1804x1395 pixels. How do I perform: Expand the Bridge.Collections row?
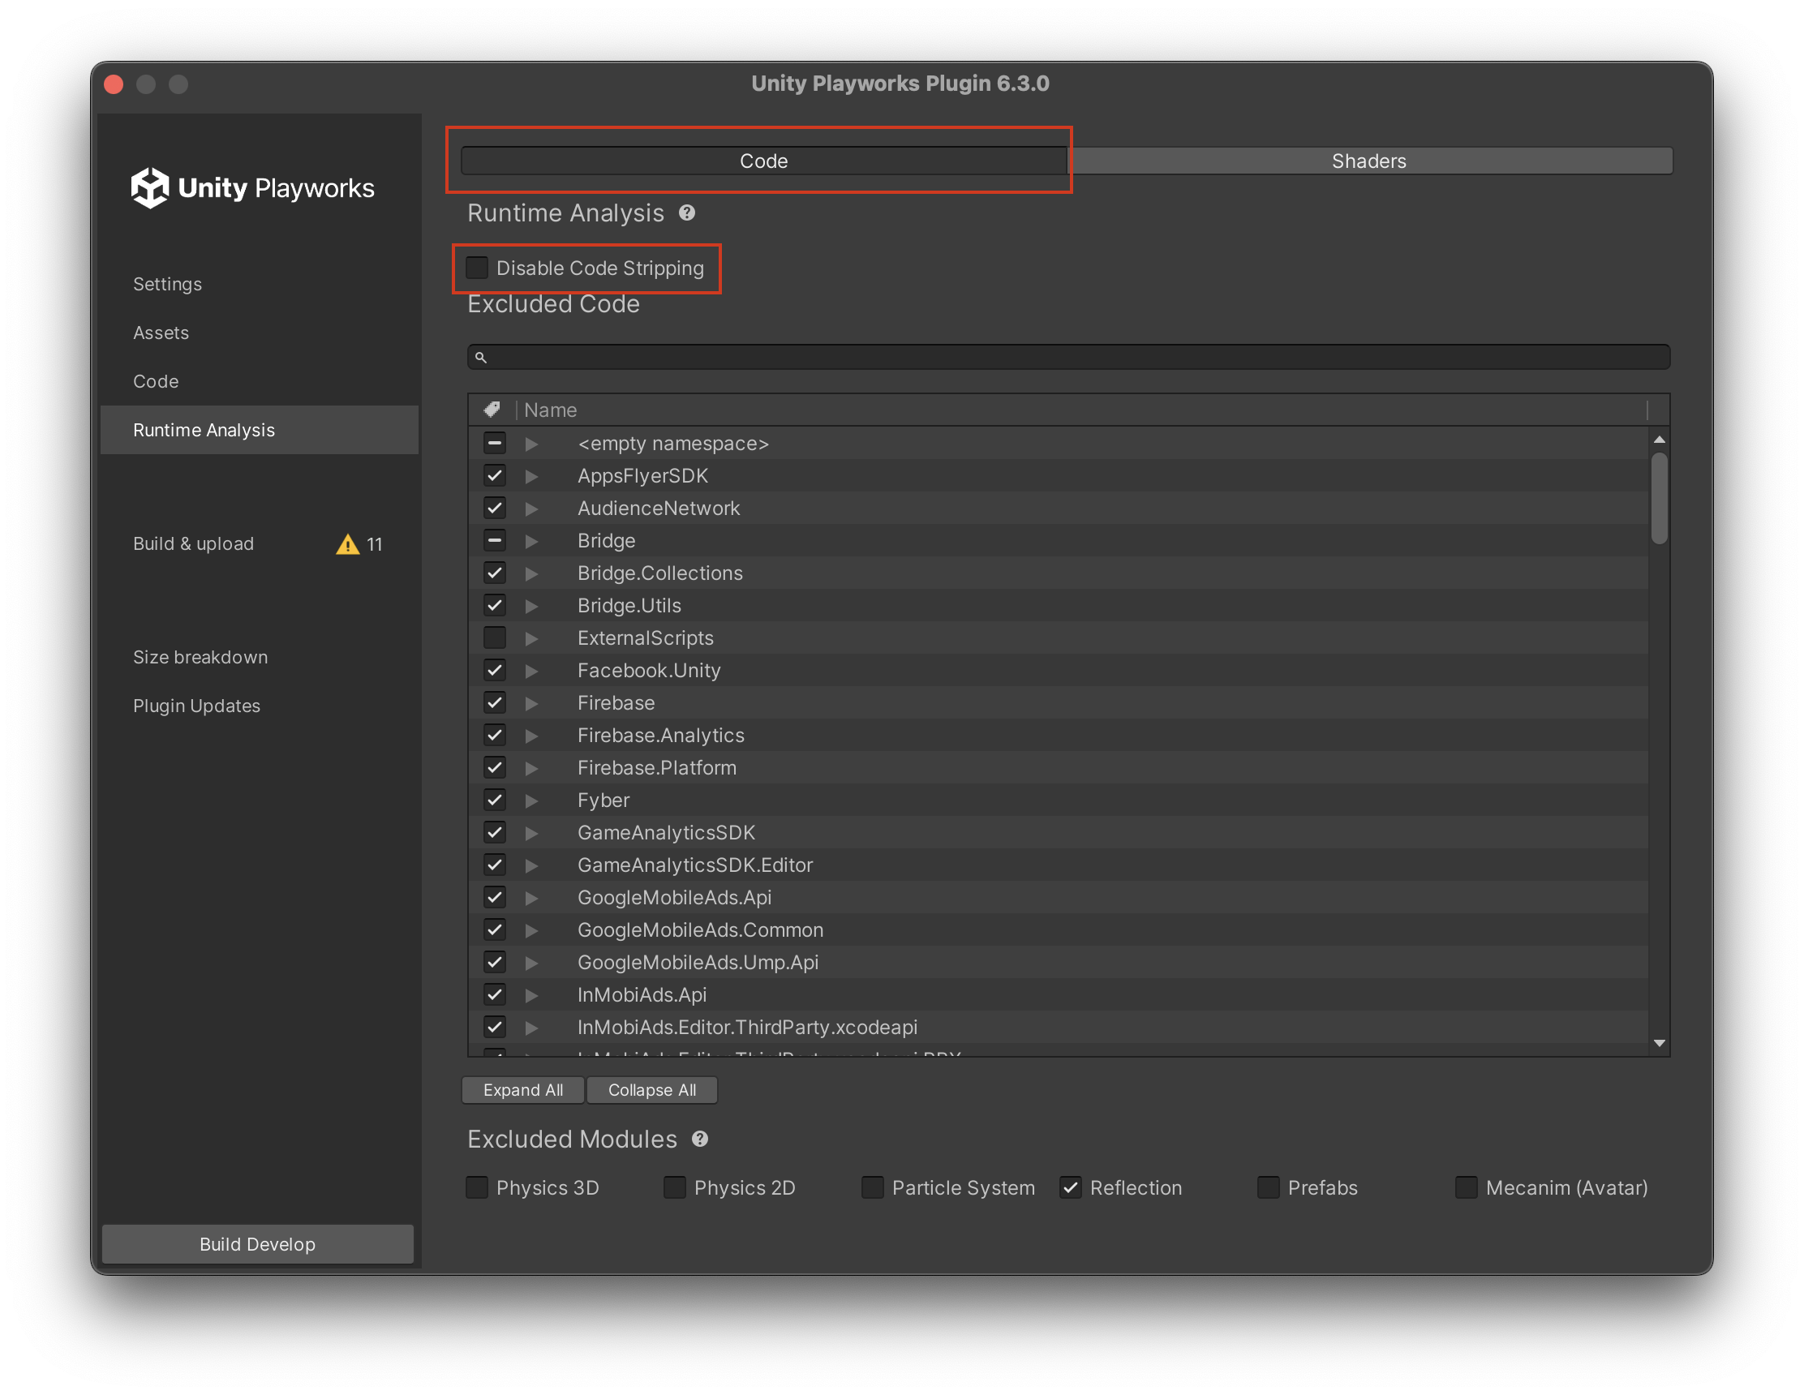532,573
